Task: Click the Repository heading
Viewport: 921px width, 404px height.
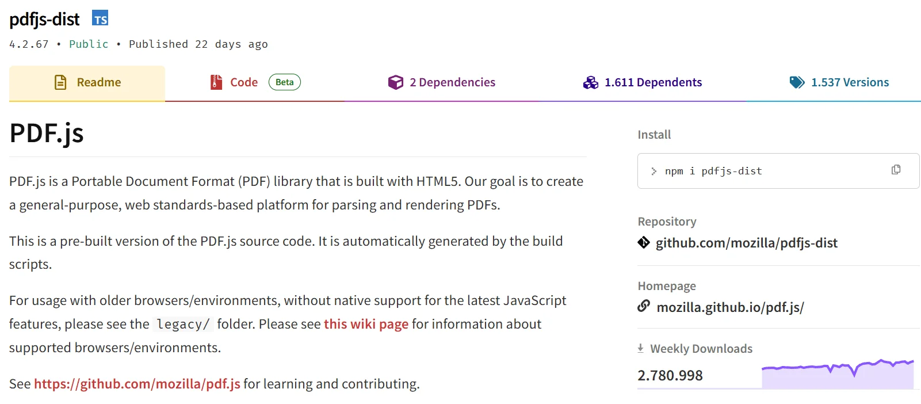Action: click(x=667, y=222)
